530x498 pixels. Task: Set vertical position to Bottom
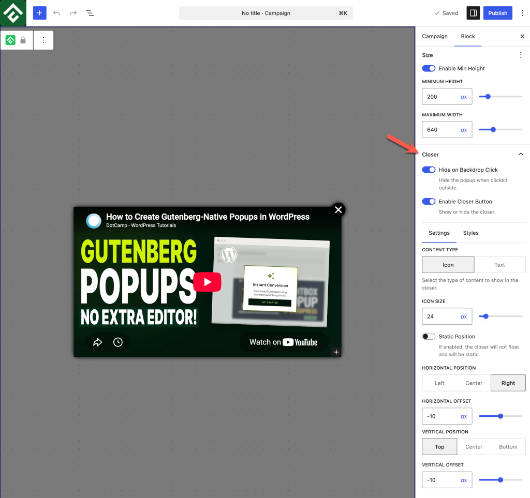(x=508, y=447)
